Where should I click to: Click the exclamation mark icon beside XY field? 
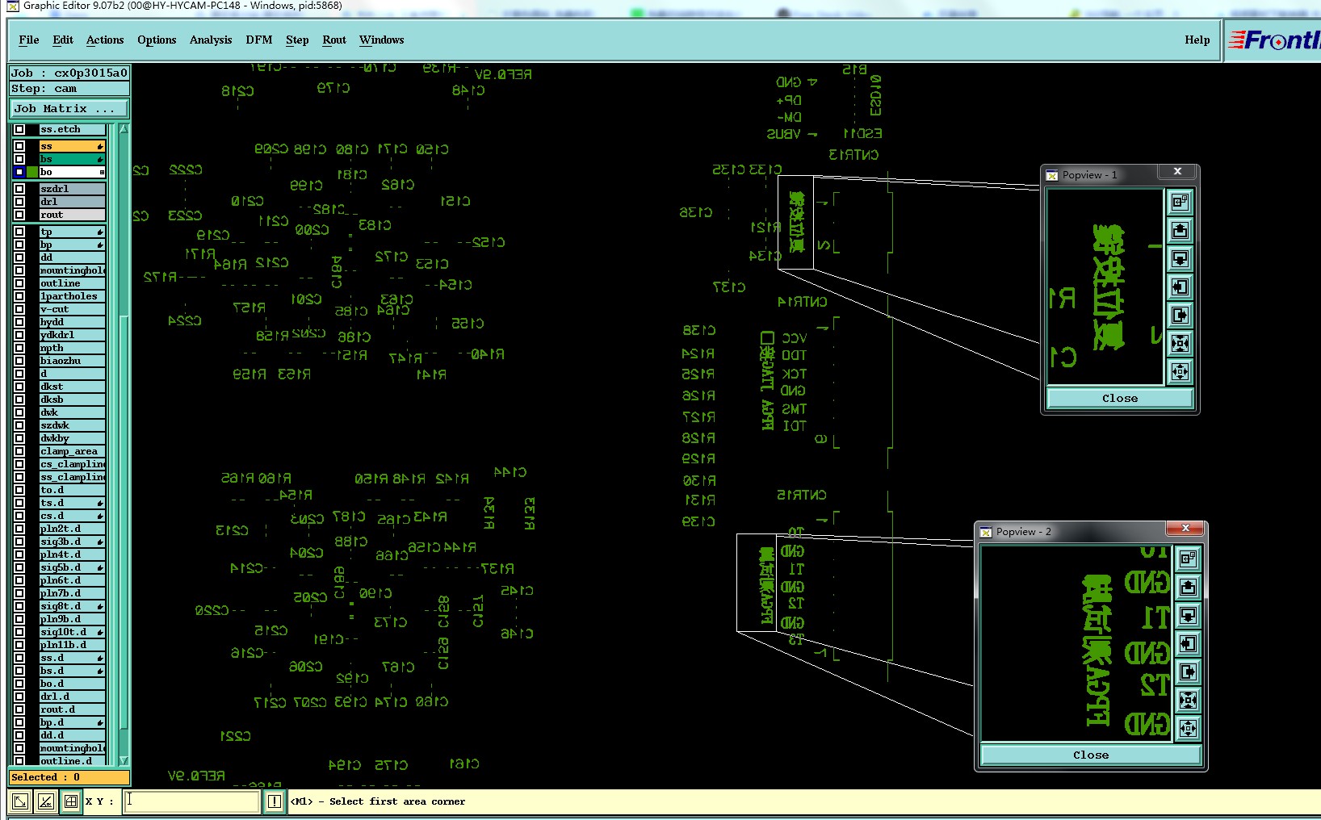coord(275,801)
